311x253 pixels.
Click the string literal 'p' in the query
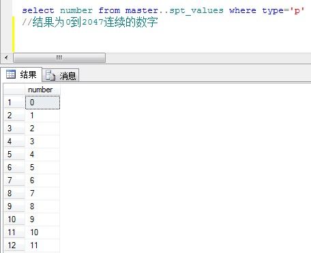click(297, 11)
